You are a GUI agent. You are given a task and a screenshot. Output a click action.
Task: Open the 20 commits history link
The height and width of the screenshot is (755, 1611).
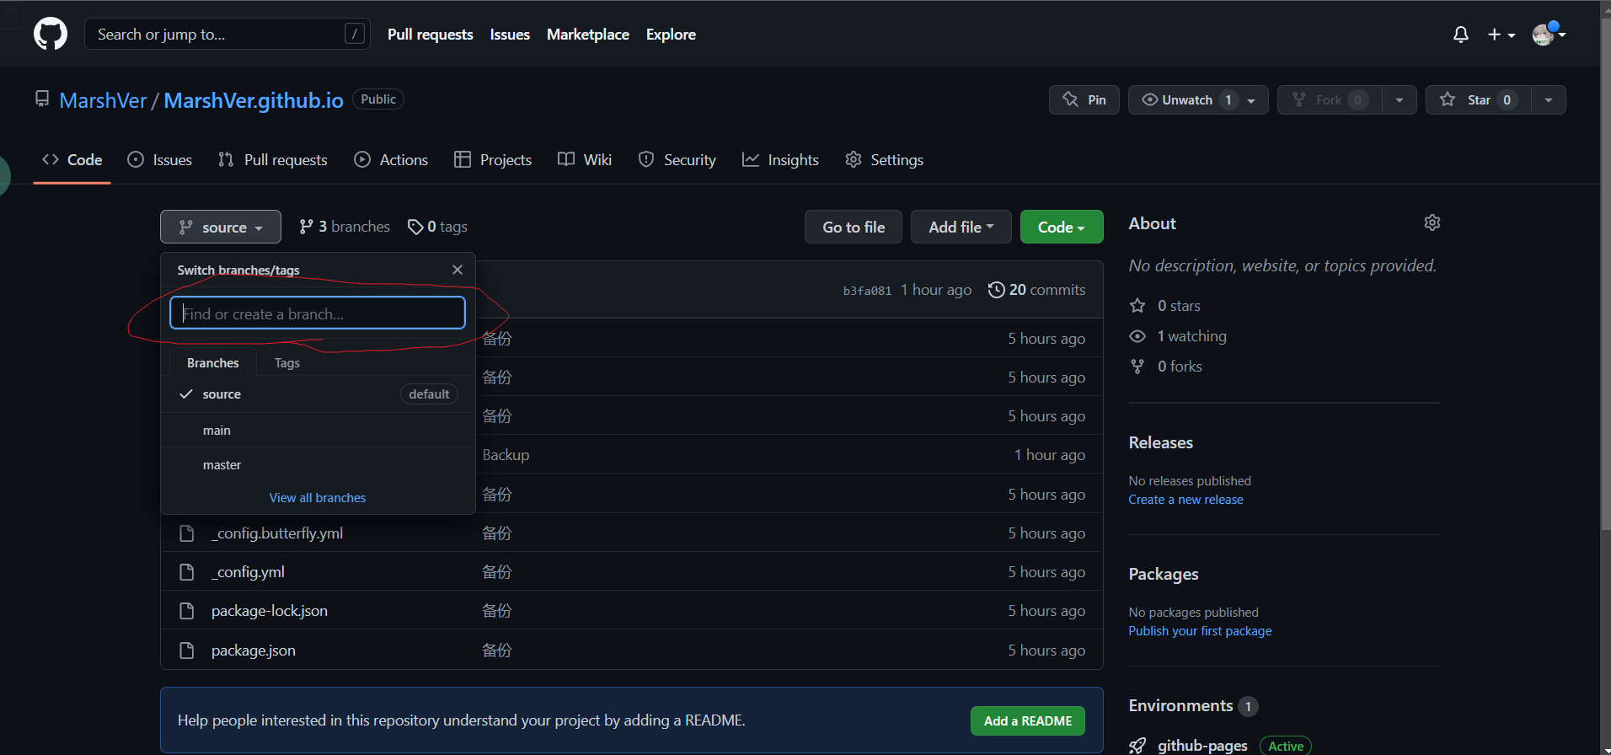click(x=1037, y=290)
